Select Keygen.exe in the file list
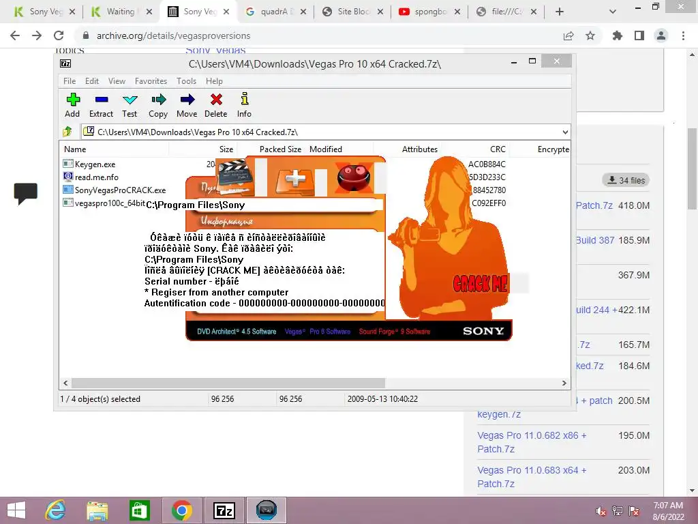 (95, 164)
